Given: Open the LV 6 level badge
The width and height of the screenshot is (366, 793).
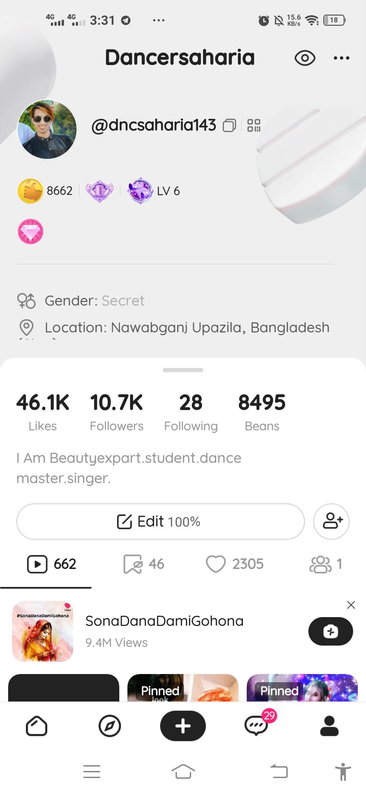Looking at the screenshot, I should point(154,191).
